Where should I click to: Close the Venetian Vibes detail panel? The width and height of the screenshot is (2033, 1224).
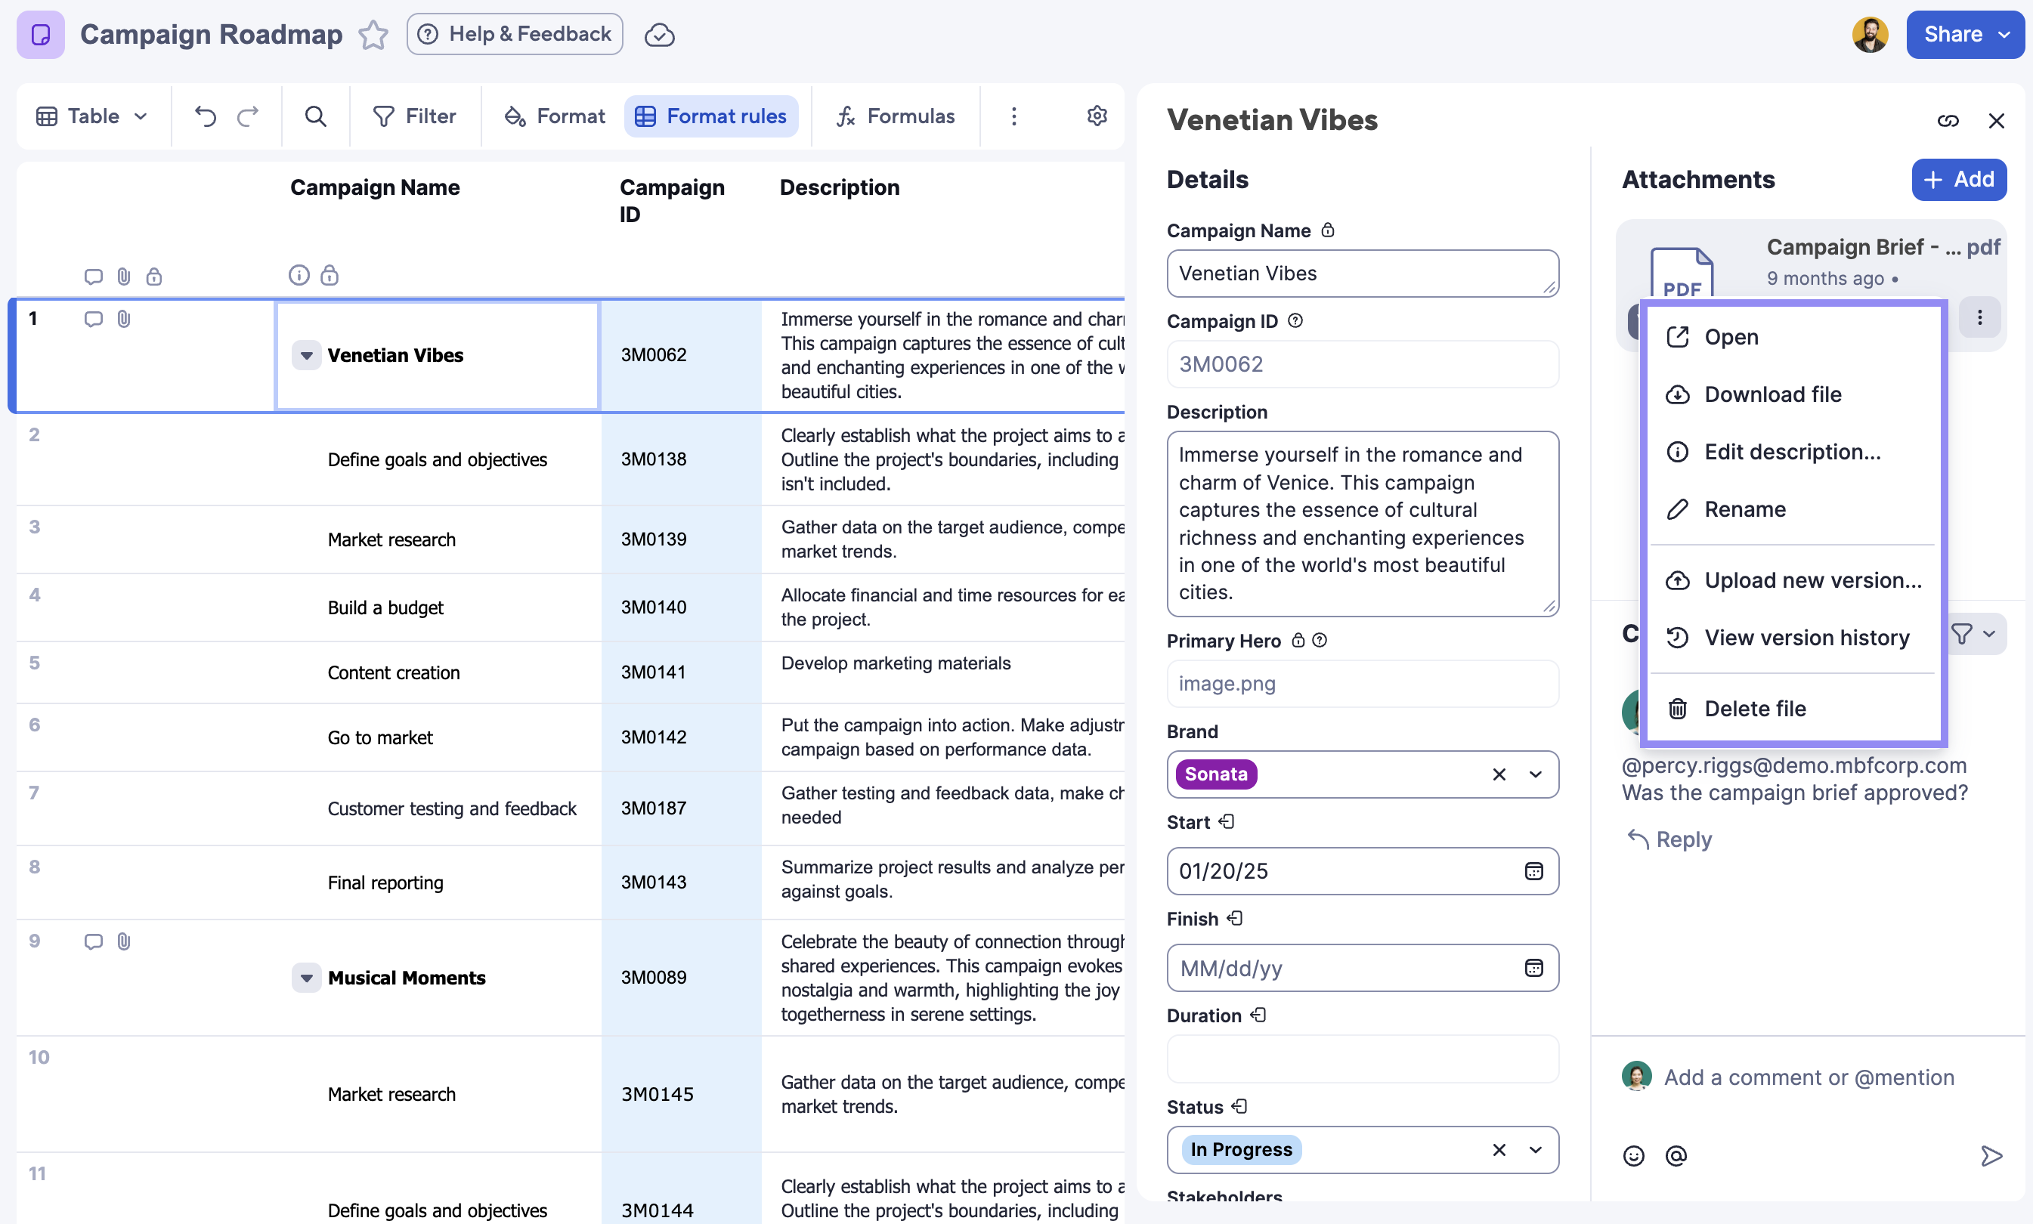[x=1996, y=121]
